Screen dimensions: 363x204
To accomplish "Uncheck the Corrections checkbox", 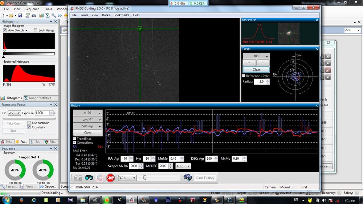I will click(x=75, y=143).
